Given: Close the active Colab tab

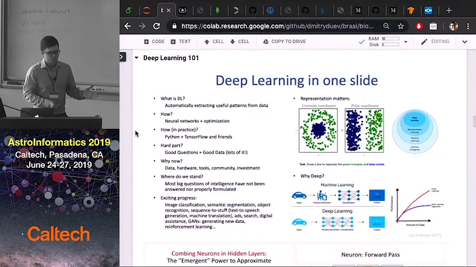Looking at the screenshot, I should tap(169, 11).
